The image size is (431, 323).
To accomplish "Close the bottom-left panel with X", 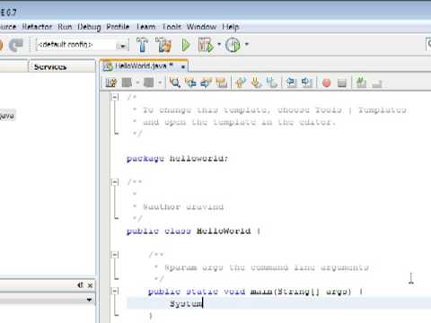I will [x=90, y=285].
